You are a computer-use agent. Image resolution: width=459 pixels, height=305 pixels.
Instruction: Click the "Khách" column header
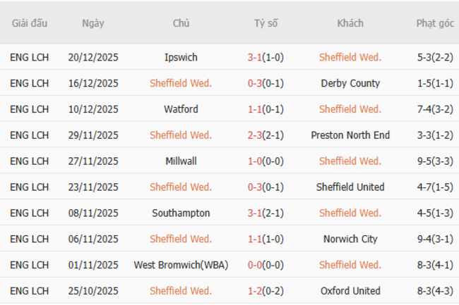(350, 23)
